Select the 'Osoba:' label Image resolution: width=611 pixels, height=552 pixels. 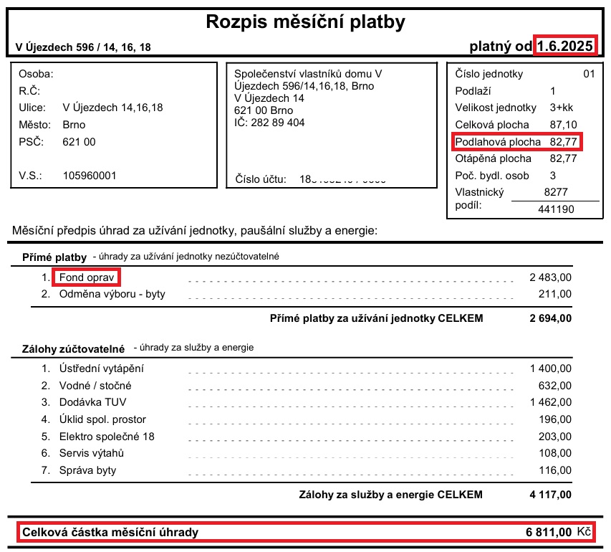[36, 74]
